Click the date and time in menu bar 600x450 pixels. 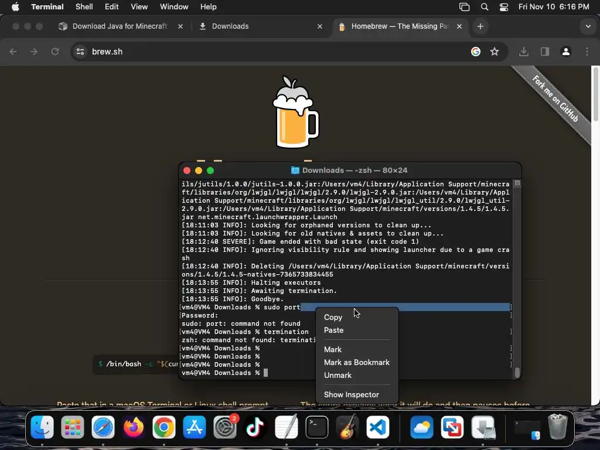554,7
